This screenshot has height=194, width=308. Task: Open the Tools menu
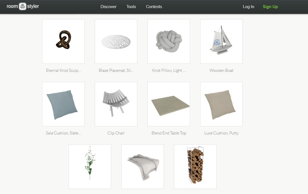click(131, 7)
